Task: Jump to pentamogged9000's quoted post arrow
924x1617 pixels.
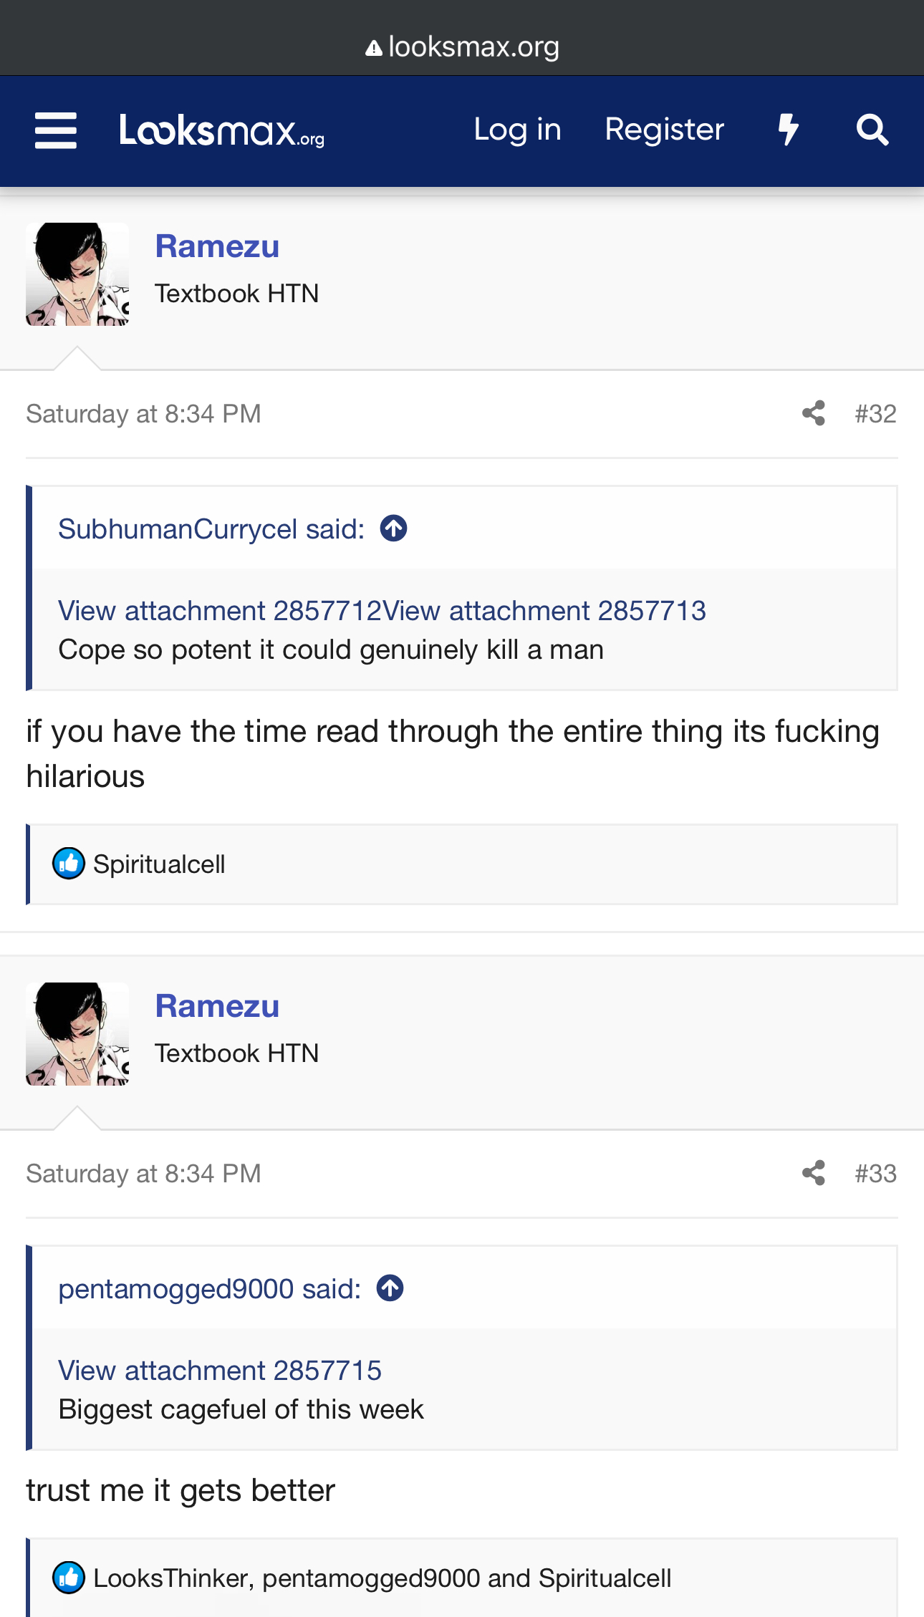Action: click(390, 1288)
